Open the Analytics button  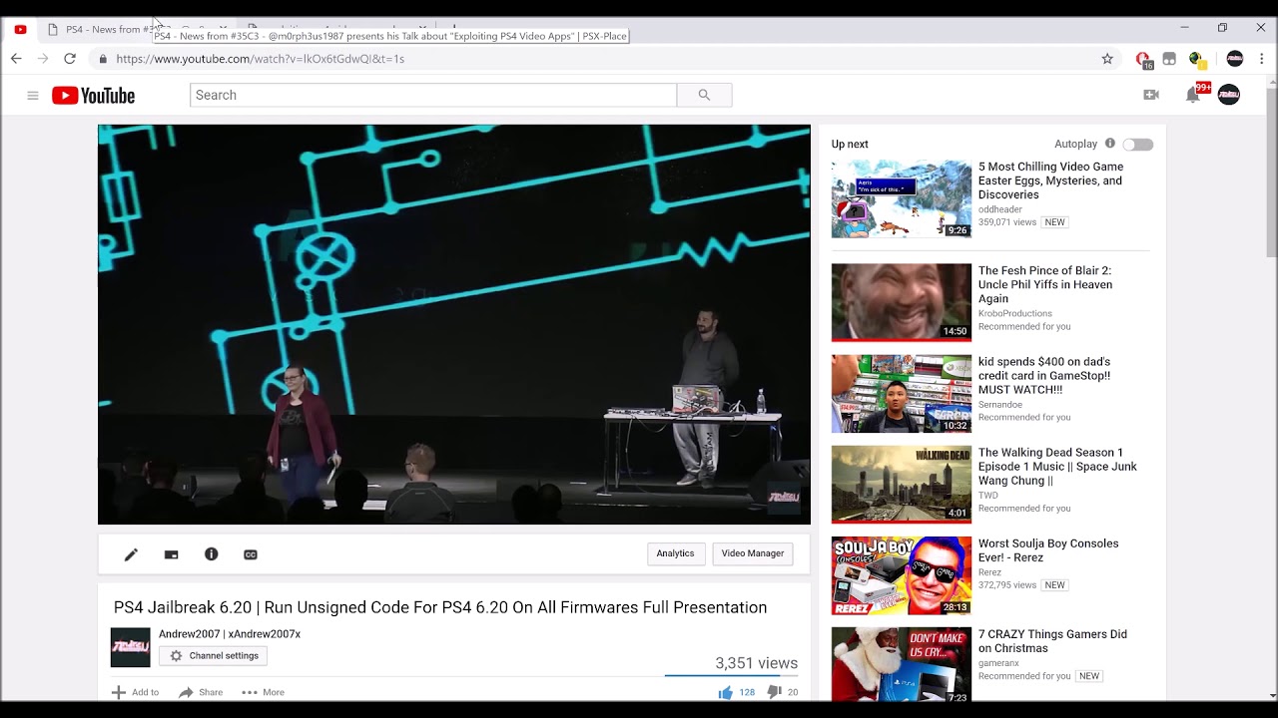click(x=675, y=553)
